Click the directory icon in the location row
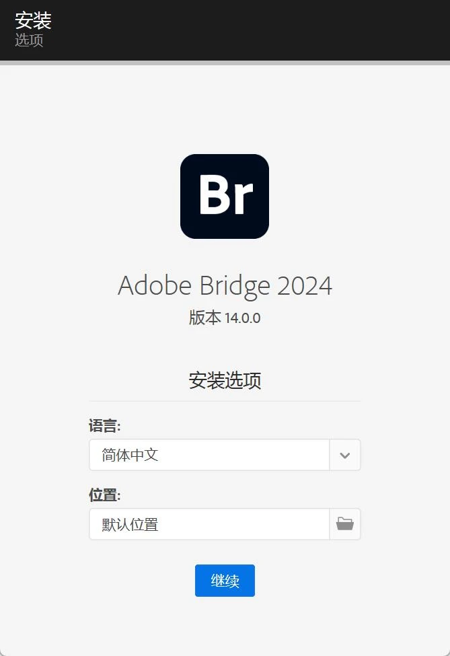The height and width of the screenshot is (656, 450). coord(344,524)
